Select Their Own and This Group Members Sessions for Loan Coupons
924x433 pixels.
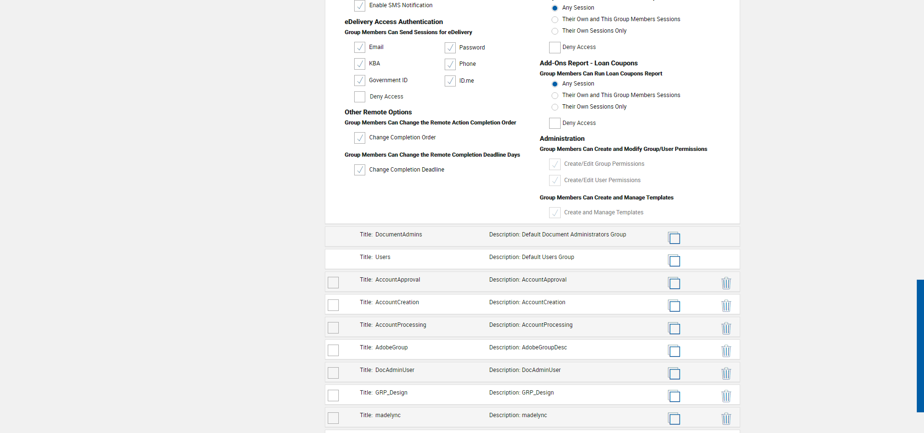(555, 96)
